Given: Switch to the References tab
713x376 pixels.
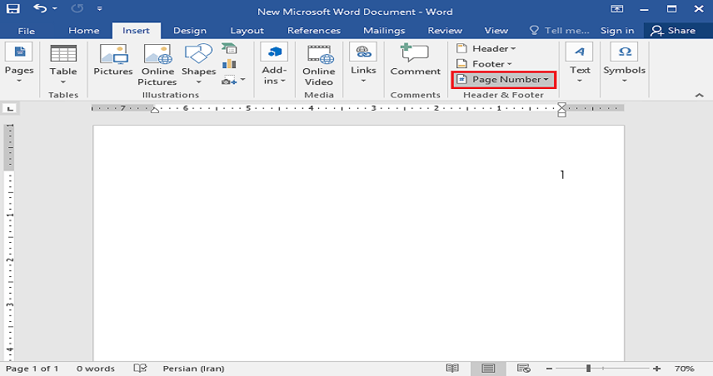Looking at the screenshot, I should 314,31.
